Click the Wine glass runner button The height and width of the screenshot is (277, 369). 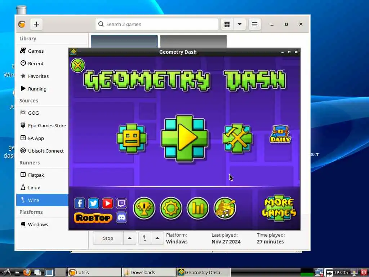145,238
